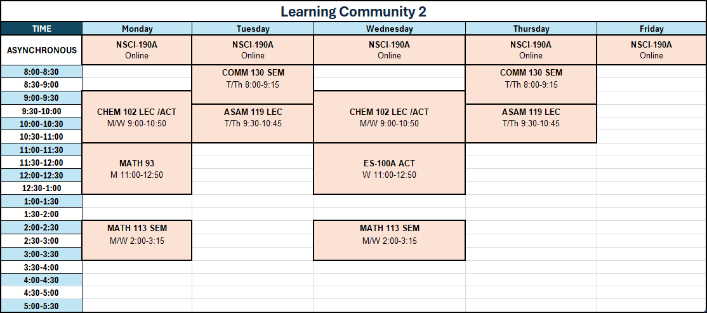
Task: Click the ES-100A ACT class block
Action: 390,169
